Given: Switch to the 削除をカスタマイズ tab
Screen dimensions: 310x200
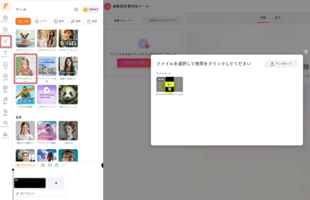Looking at the screenshot, I should click(163, 20).
